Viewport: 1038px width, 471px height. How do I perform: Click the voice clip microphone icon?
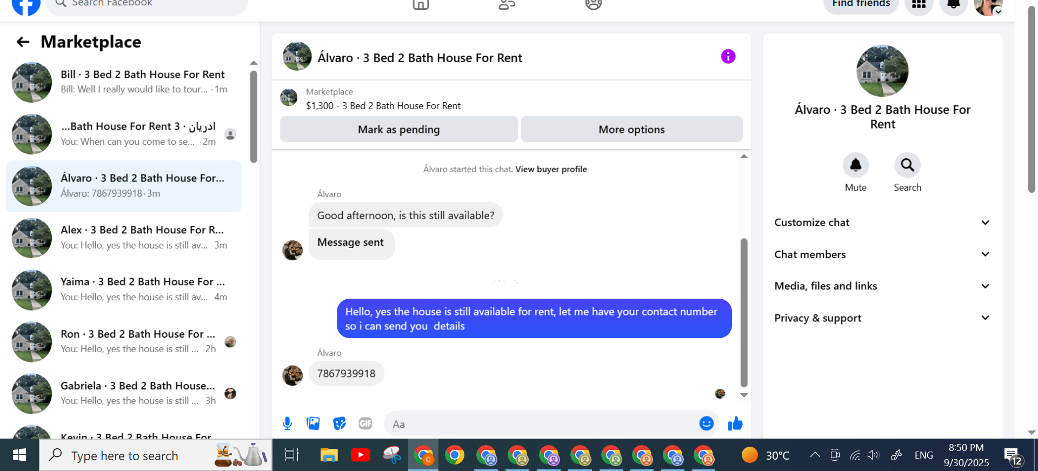[x=288, y=424]
